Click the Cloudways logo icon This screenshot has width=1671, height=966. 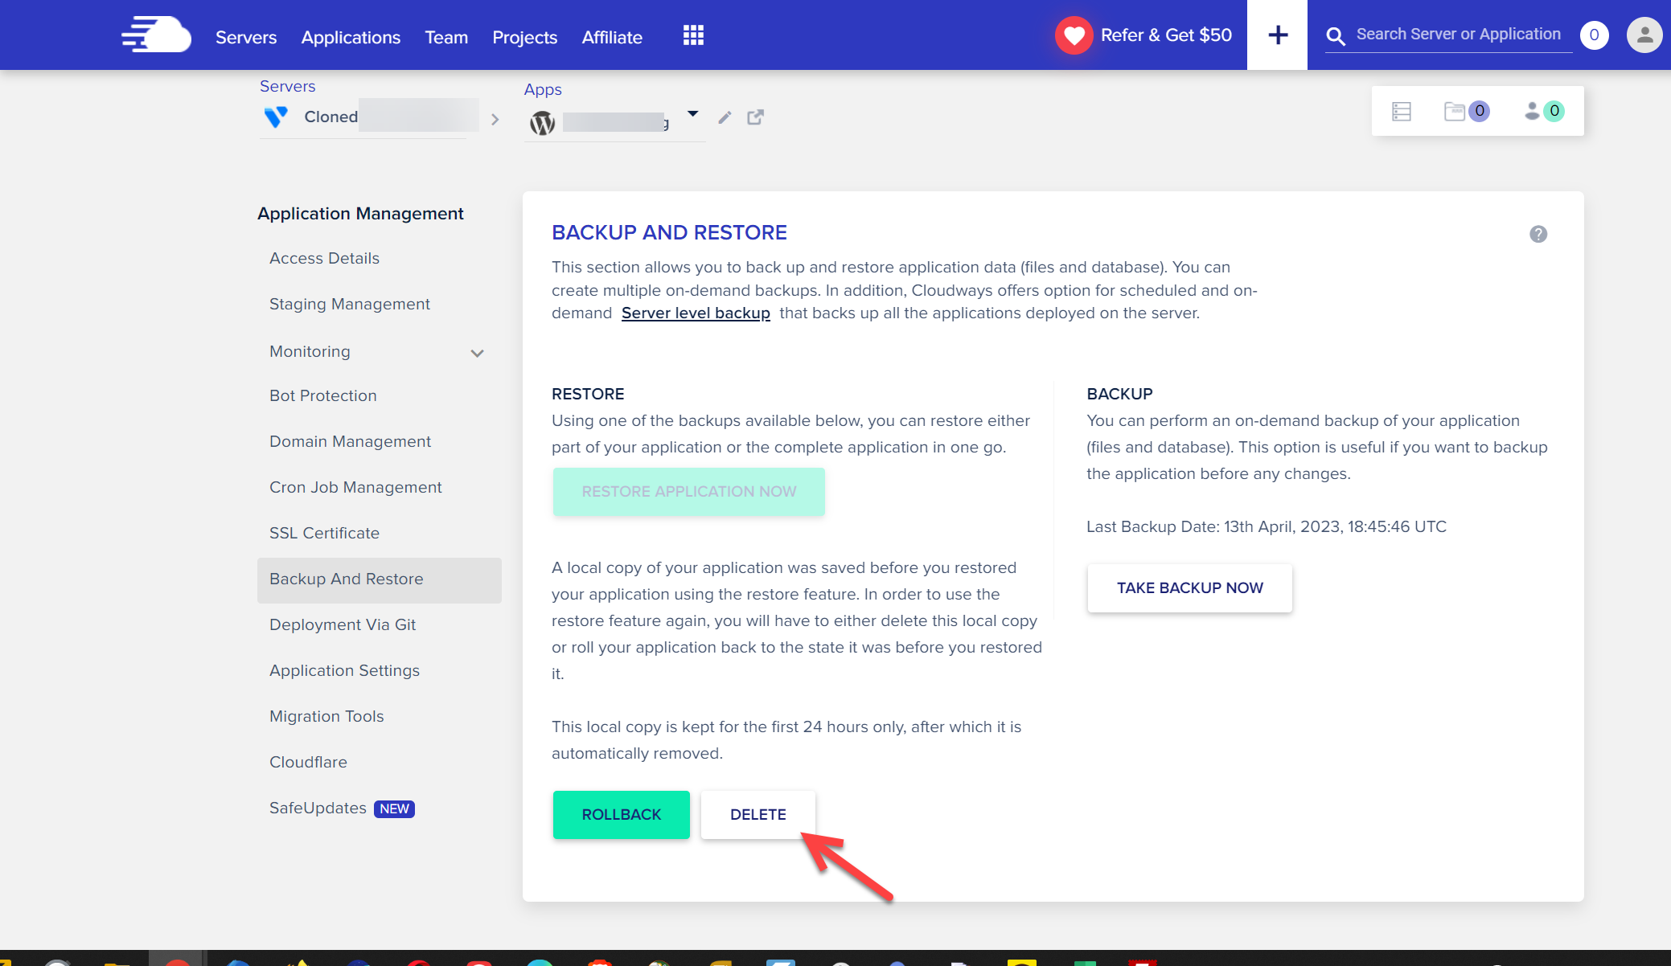coord(155,35)
